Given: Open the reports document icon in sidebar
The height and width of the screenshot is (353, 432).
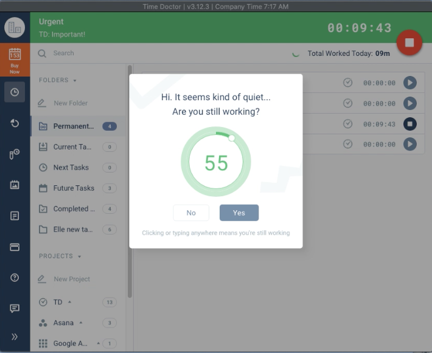Looking at the screenshot, I should pyautogui.click(x=15, y=216).
